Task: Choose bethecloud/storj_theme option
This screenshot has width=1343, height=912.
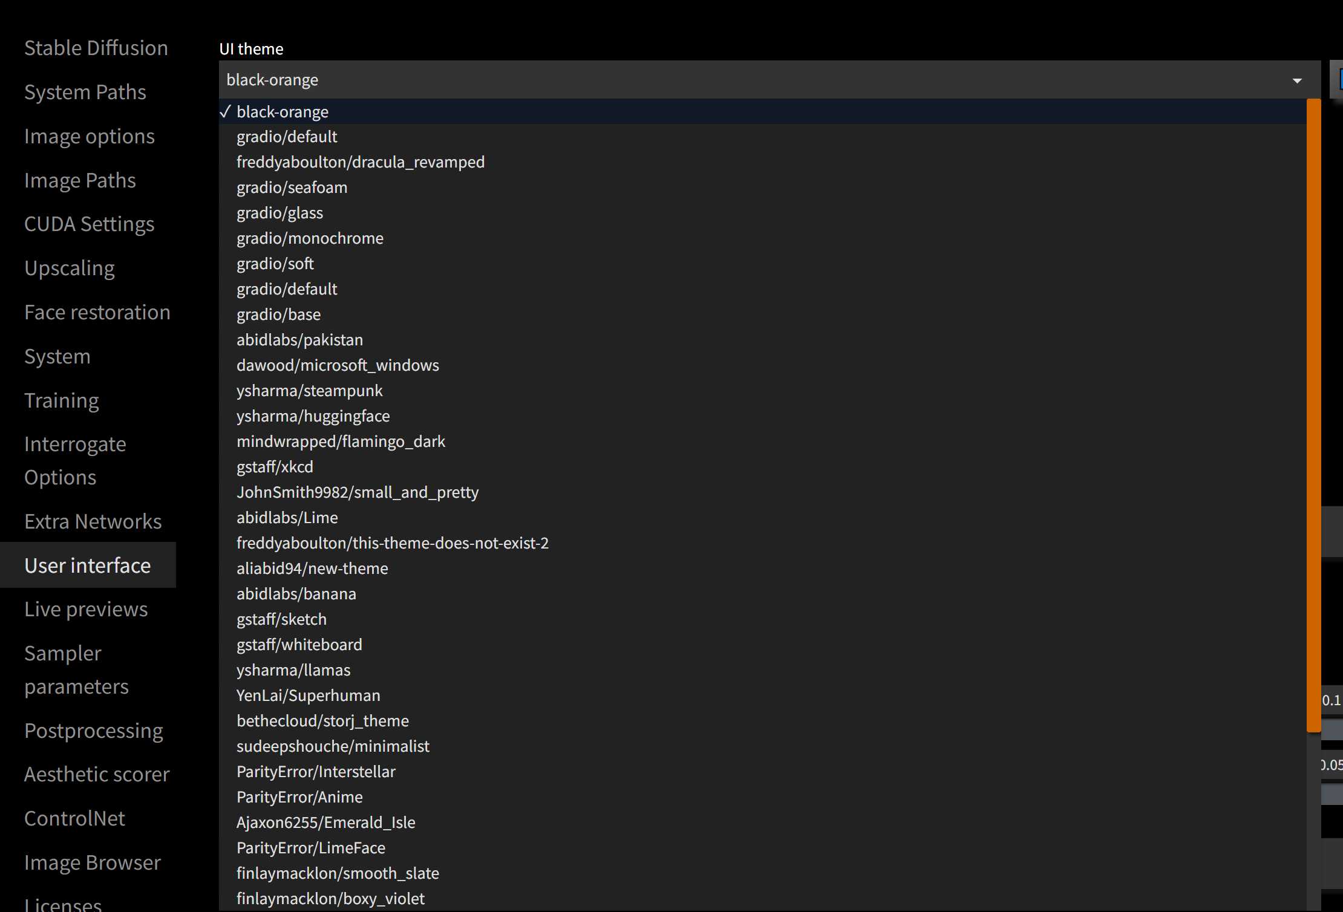Action: click(763, 721)
